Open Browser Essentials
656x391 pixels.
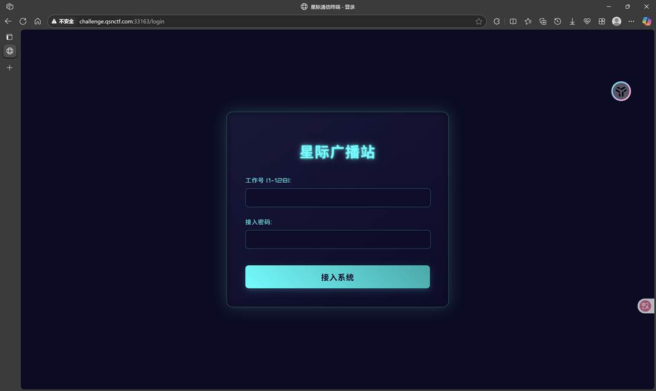pyautogui.click(x=587, y=21)
